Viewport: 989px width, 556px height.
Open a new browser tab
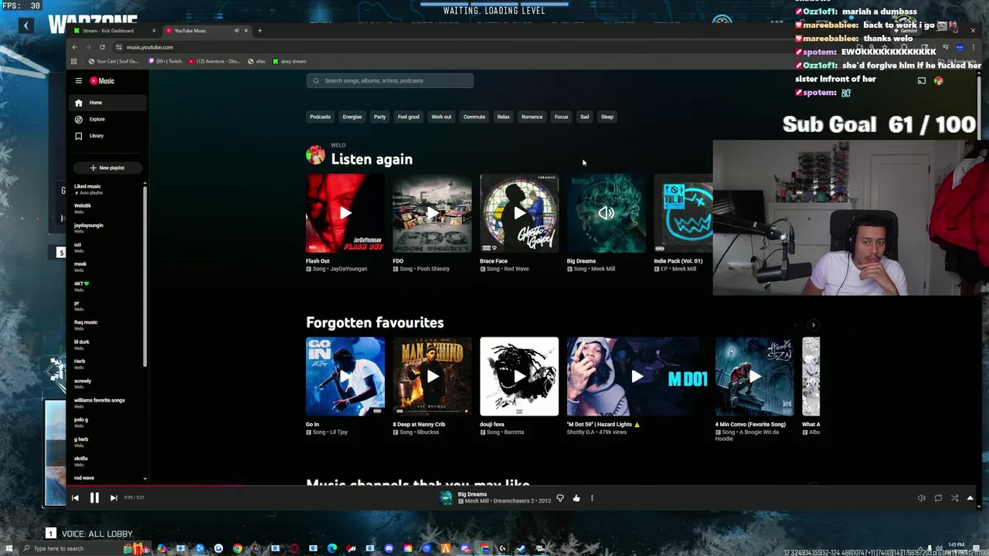tap(260, 31)
